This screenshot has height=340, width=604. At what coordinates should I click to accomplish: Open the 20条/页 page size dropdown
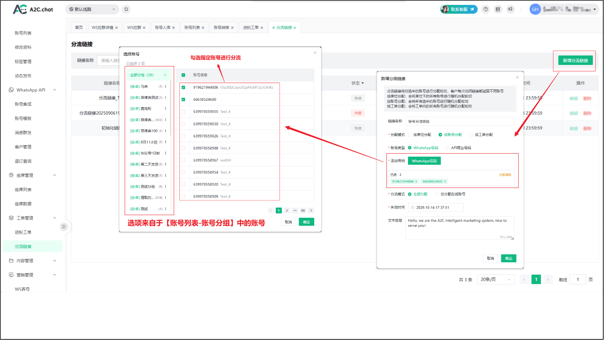(x=496, y=280)
